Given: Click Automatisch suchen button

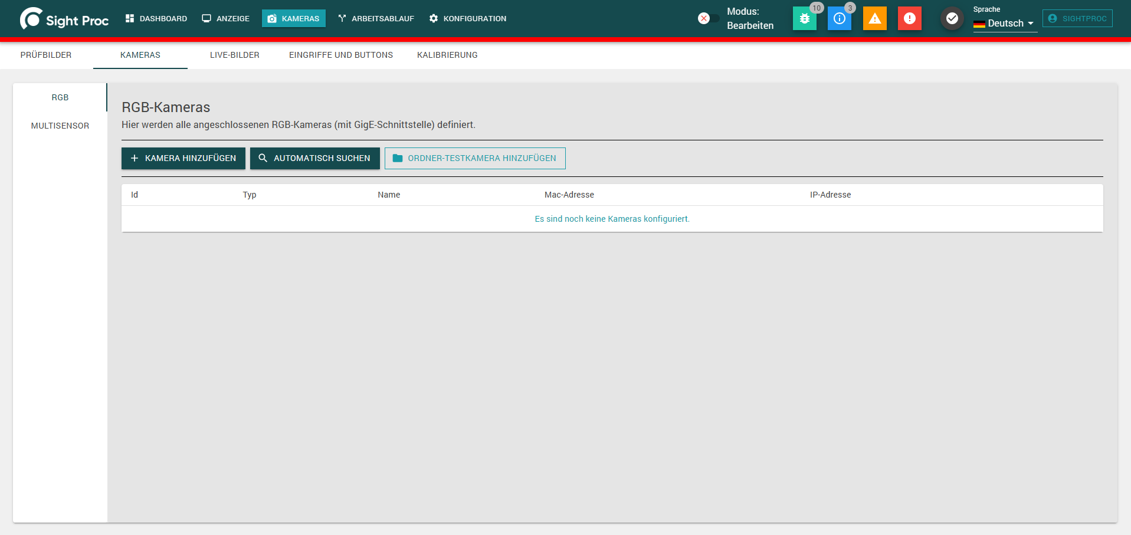Looking at the screenshot, I should pos(315,158).
